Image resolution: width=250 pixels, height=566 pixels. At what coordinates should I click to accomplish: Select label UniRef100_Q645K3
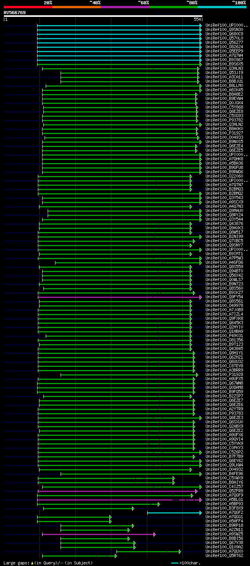click(224, 323)
